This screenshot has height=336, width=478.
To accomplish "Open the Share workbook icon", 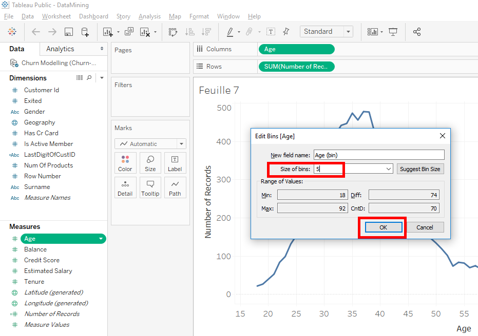I will 417,32.
